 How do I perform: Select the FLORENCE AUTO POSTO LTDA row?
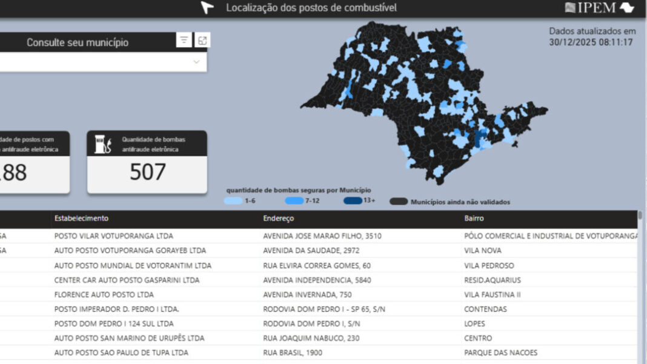point(104,294)
